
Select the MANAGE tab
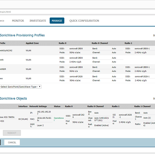coord(57,21)
